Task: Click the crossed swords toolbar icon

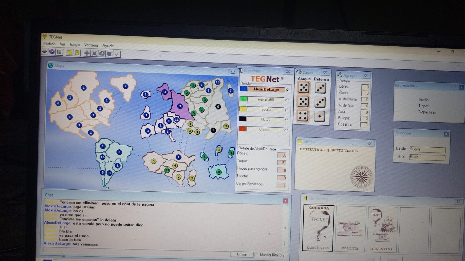Action: tap(94, 53)
